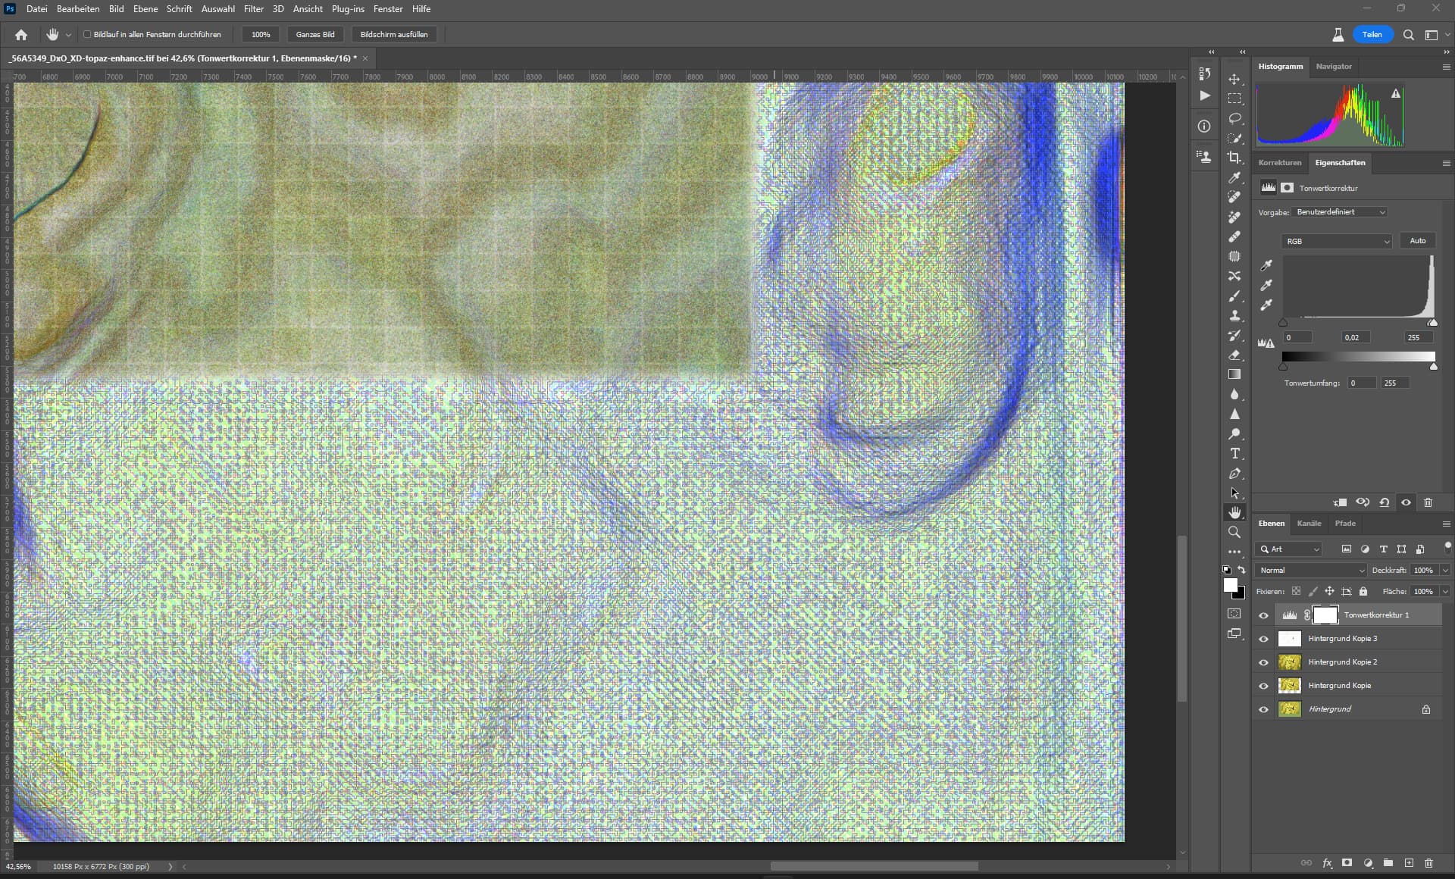
Task: Select the Clone Stamp tool
Action: coord(1234,315)
